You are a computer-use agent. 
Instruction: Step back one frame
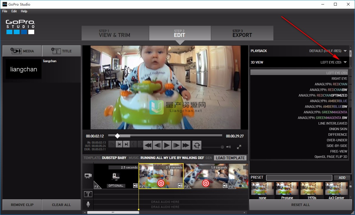click(157, 145)
